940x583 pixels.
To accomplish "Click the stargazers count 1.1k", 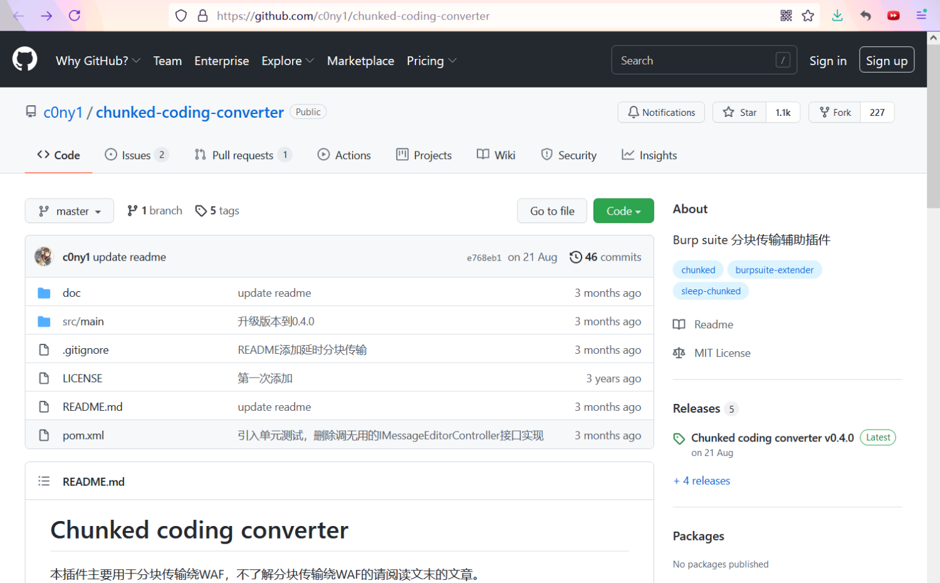I will [783, 112].
